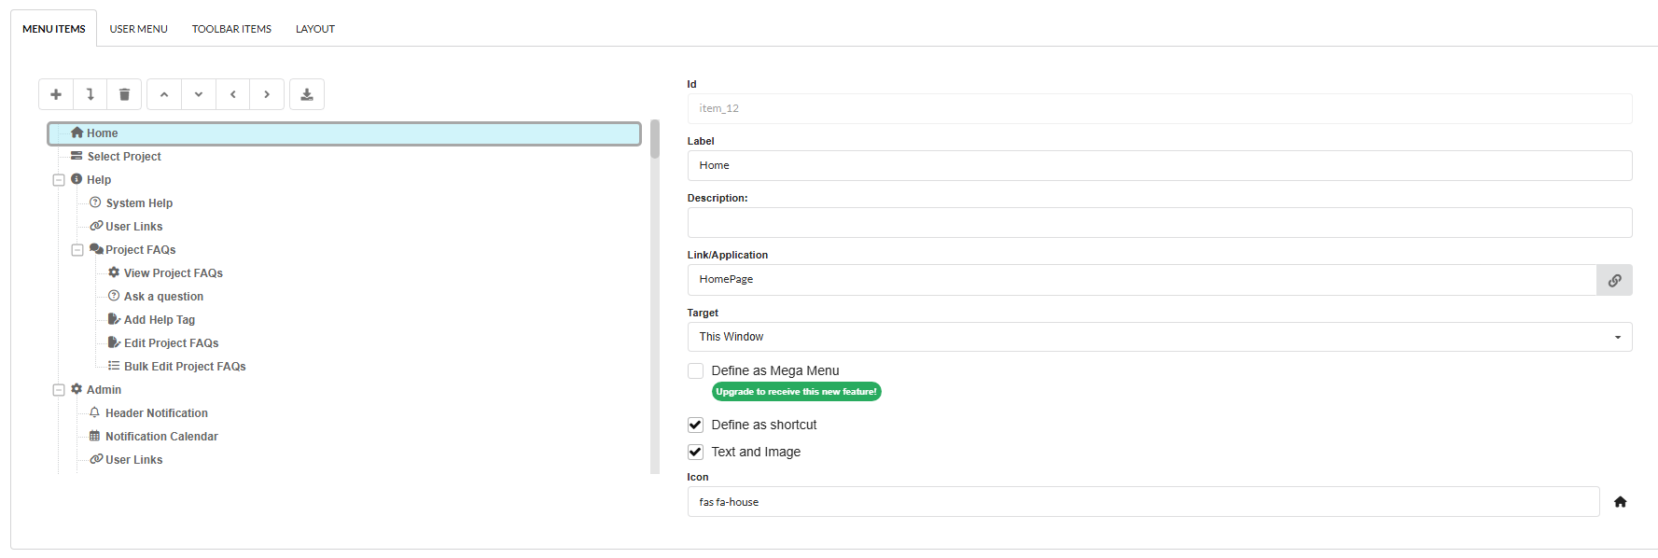1658x558 pixels.
Task: Click the list icon of Bulk Edit Project FAQs
Action: 114,366
